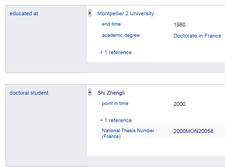Click the 2000 point in time value
This screenshot has height=167, width=225.
click(179, 104)
